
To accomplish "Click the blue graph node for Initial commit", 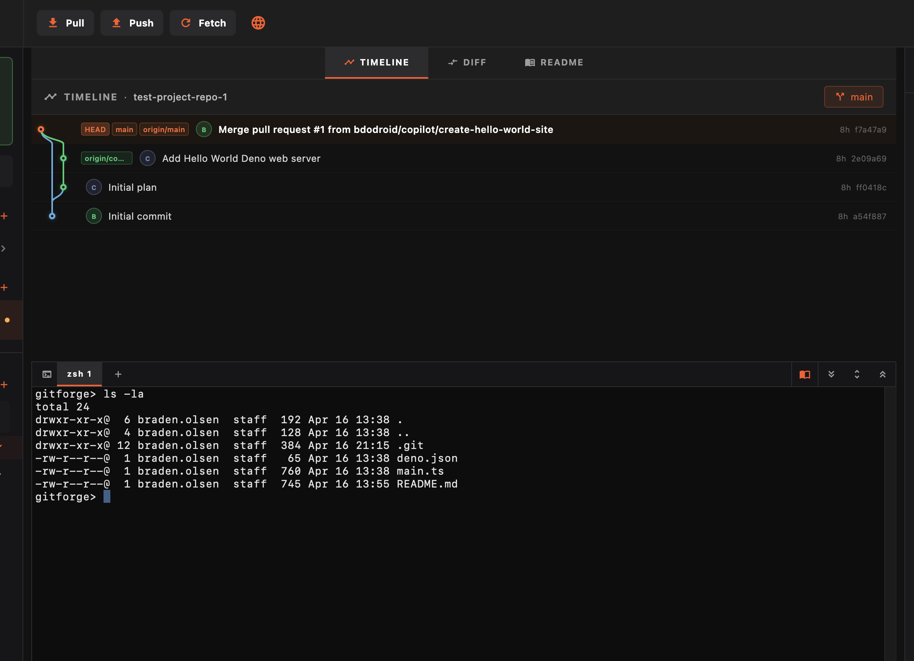I will coord(52,216).
